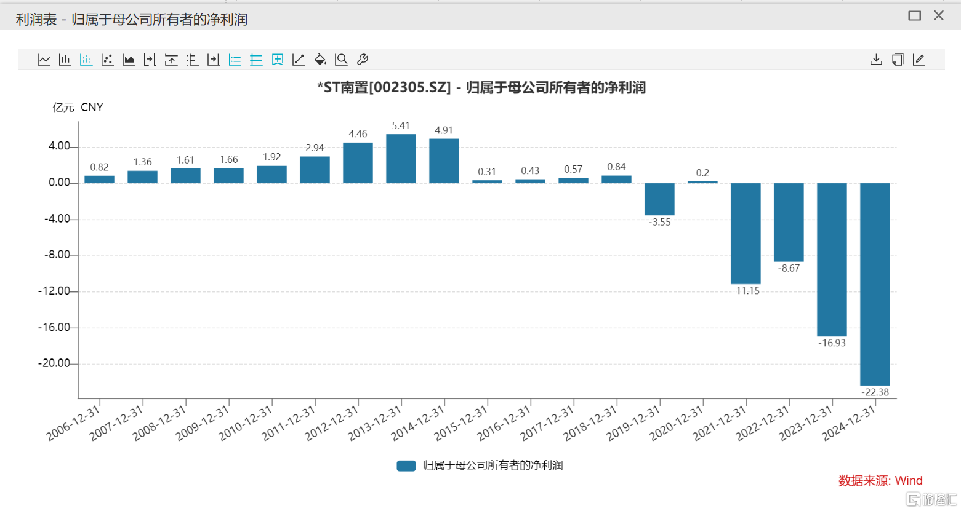Select the bar for 2024-12-31
This screenshot has height=511, width=961.
click(875, 284)
